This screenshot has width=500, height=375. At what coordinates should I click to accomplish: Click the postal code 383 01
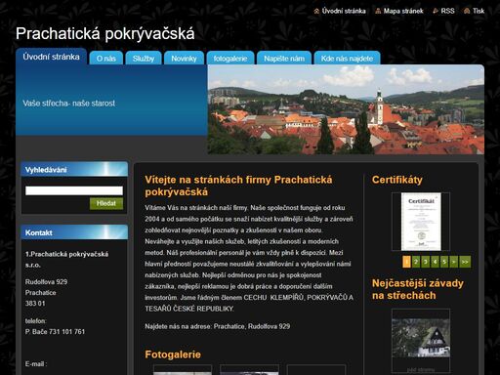pos(35,304)
